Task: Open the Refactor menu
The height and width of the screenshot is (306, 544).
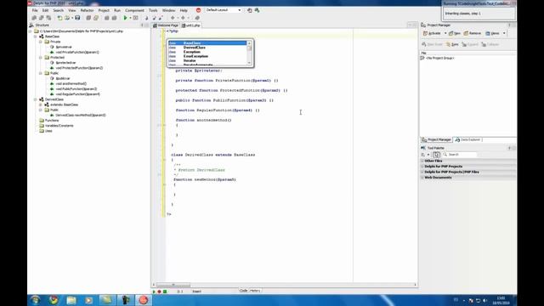Action: tap(87, 10)
